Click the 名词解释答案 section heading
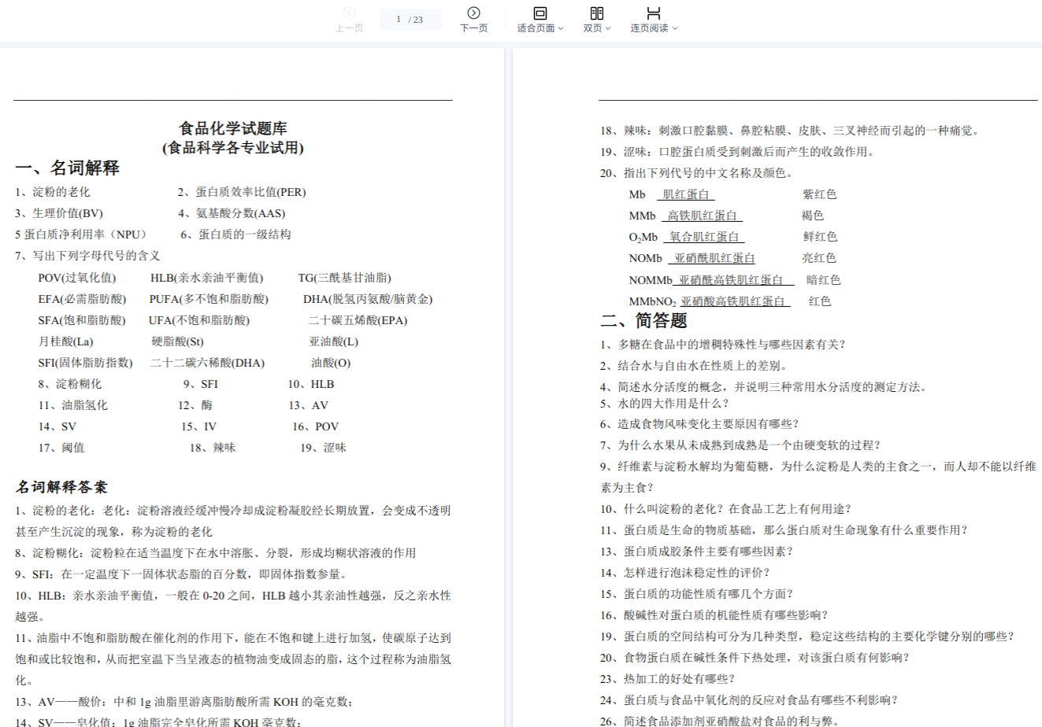Image resolution: width=1042 pixels, height=727 pixels. coord(61,487)
